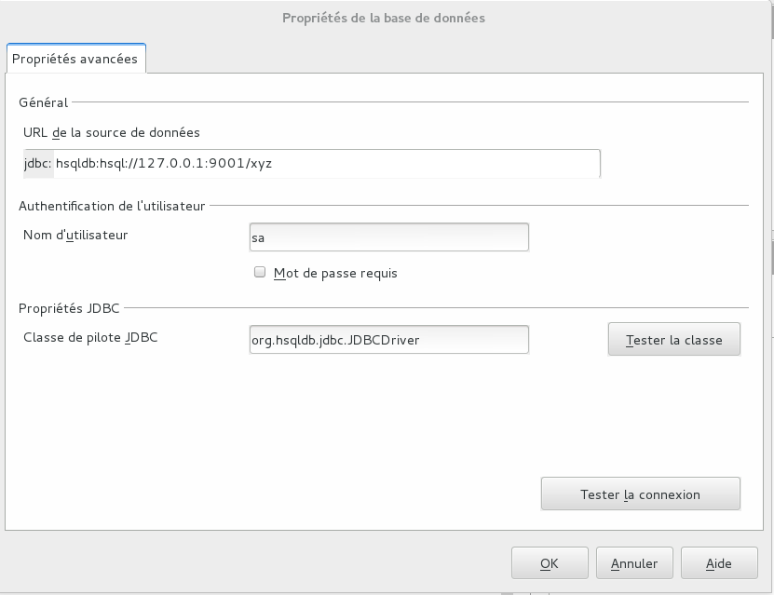Image resolution: width=774 pixels, height=595 pixels.
Task: Enable the Mot de passe requis checkbox
Action: 260,272
